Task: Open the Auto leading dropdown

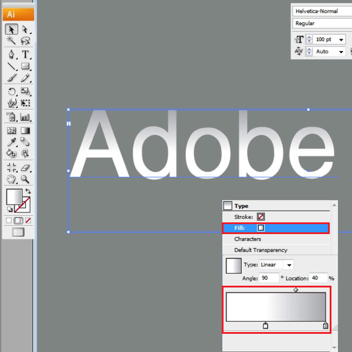Action: point(341,52)
